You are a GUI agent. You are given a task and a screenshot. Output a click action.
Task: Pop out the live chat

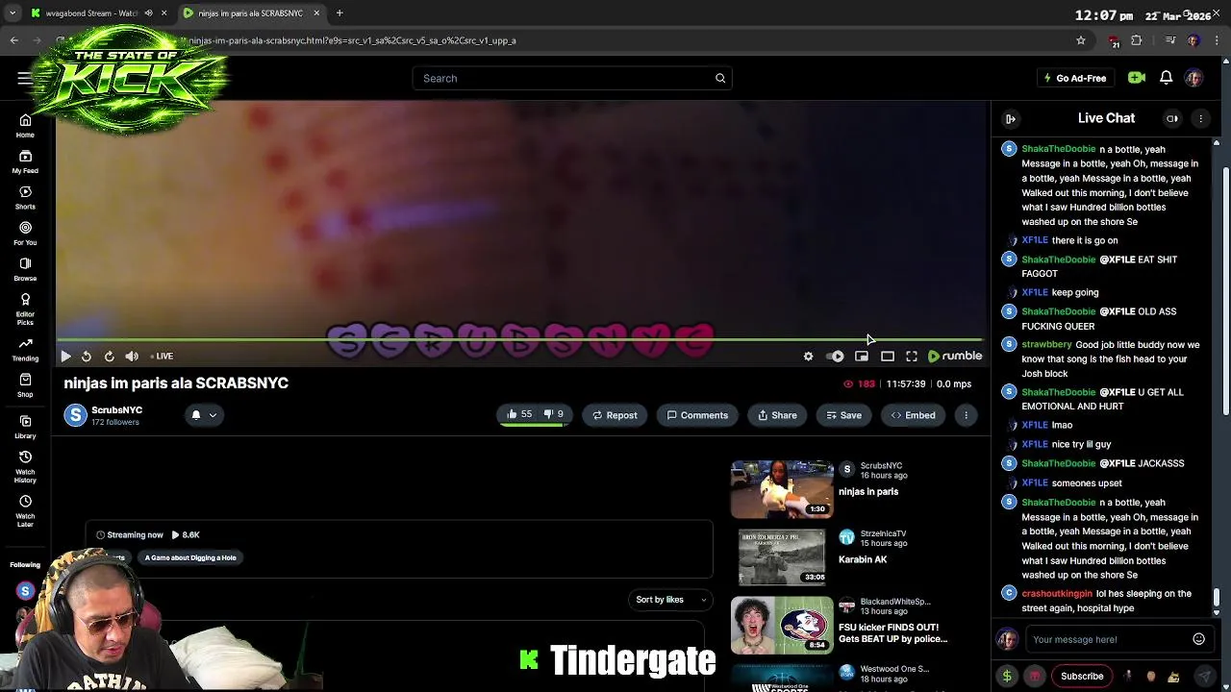(1172, 118)
